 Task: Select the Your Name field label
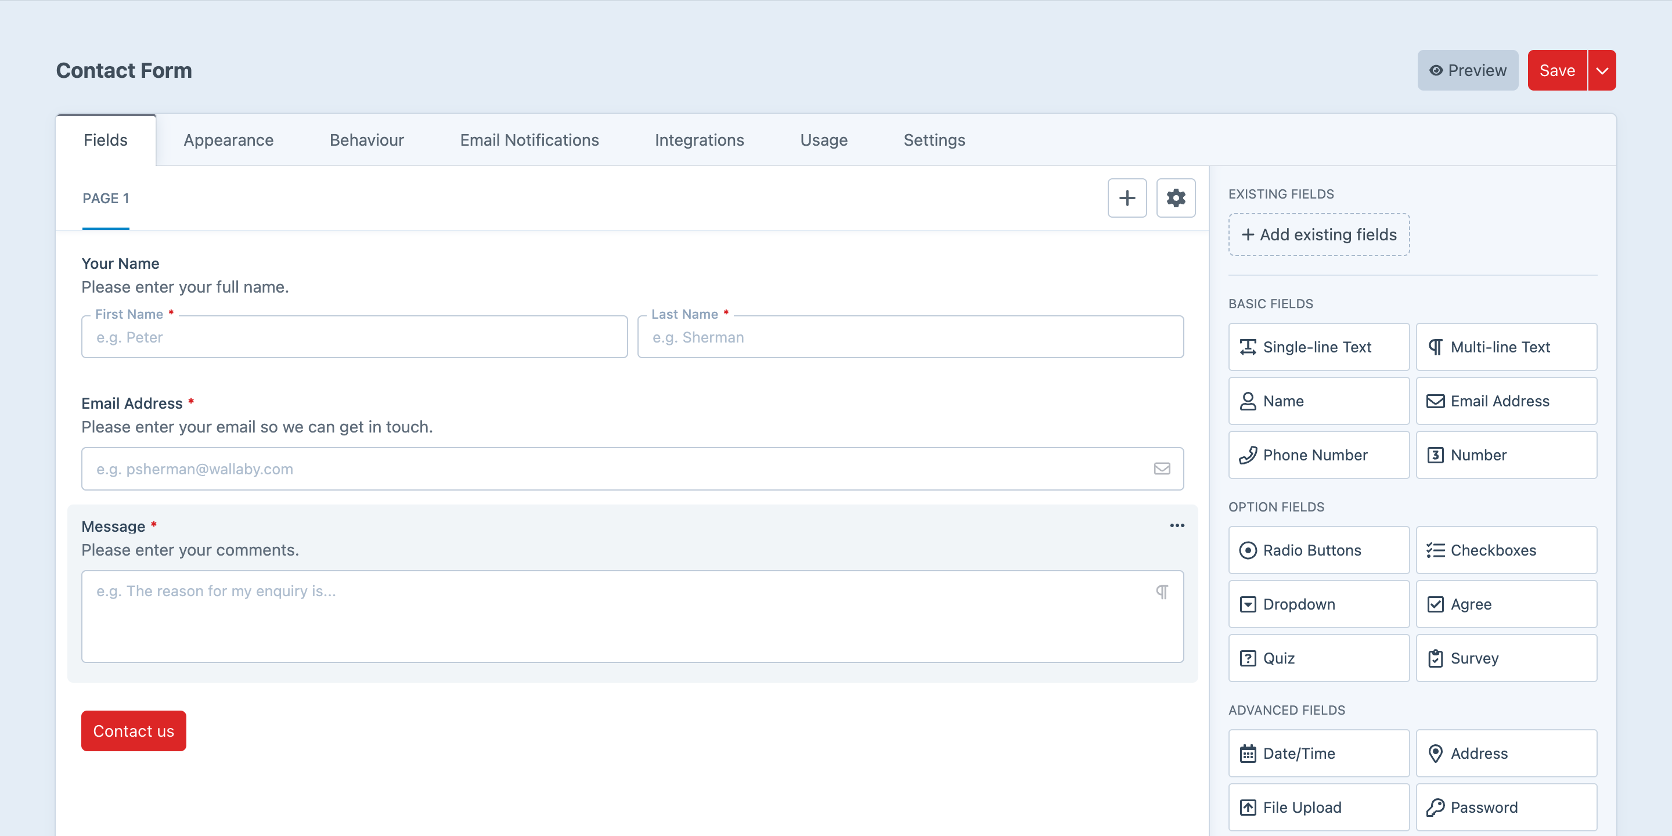pos(120,264)
